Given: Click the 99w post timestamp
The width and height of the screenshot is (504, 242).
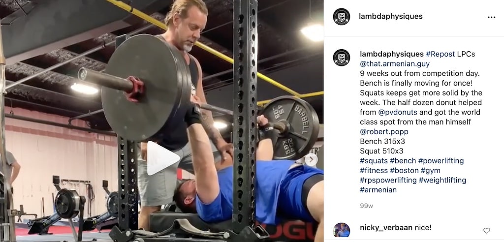Looking at the screenshot, I should [366, 206].
